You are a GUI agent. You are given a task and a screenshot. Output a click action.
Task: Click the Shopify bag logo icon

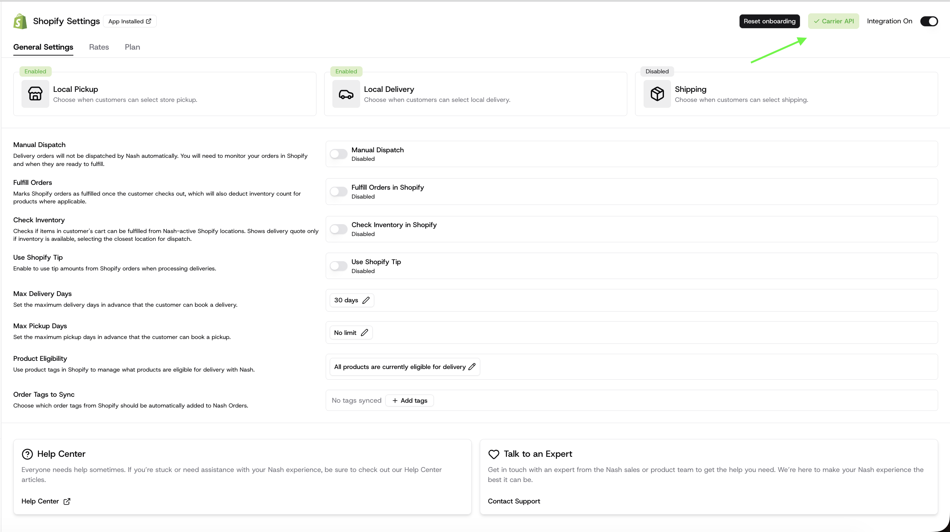tap(20, 21)
